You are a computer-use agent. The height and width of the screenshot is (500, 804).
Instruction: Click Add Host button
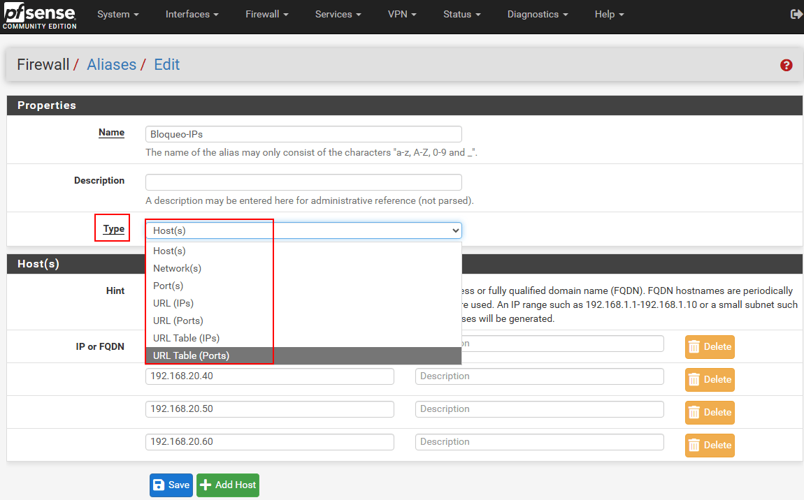pyautogui.click(x=228, y=485)
